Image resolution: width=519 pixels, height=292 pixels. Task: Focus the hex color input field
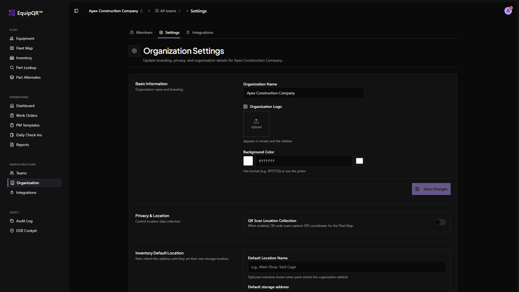[304, 161]
